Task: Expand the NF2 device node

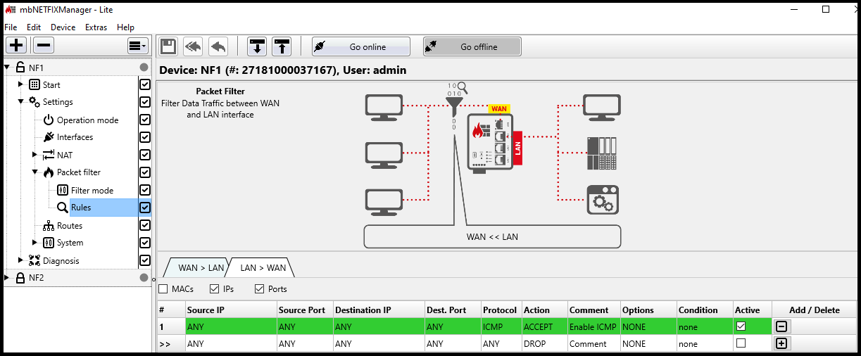Action: [x=7, y=277]
